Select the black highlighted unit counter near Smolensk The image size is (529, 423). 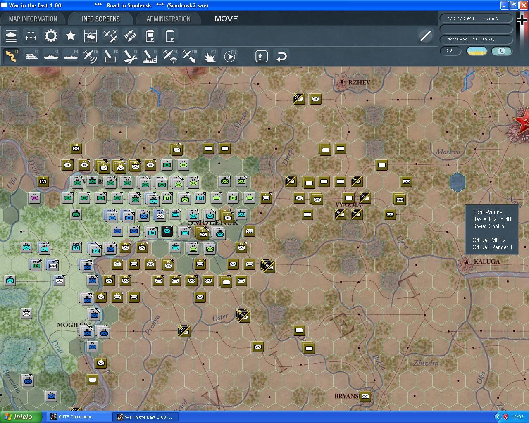point(167,231)
